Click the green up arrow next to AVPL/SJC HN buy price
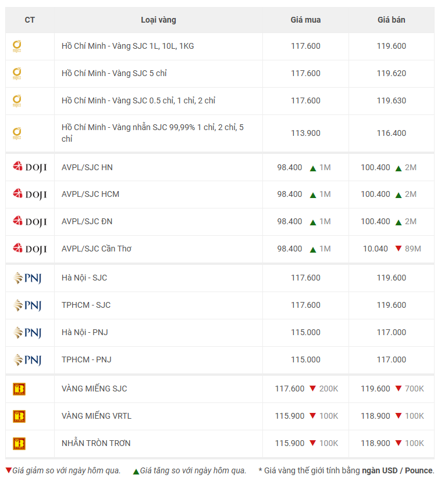This screenshot has width=441, height=489. click(313, 168)
